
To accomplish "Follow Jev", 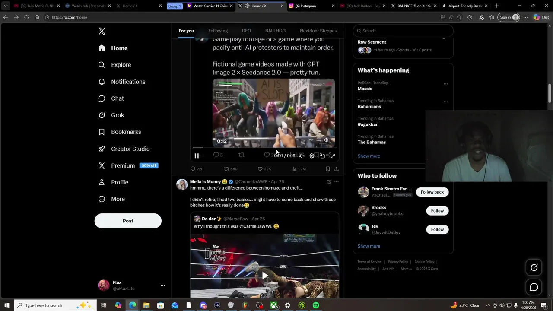I will tap(437, 229).
